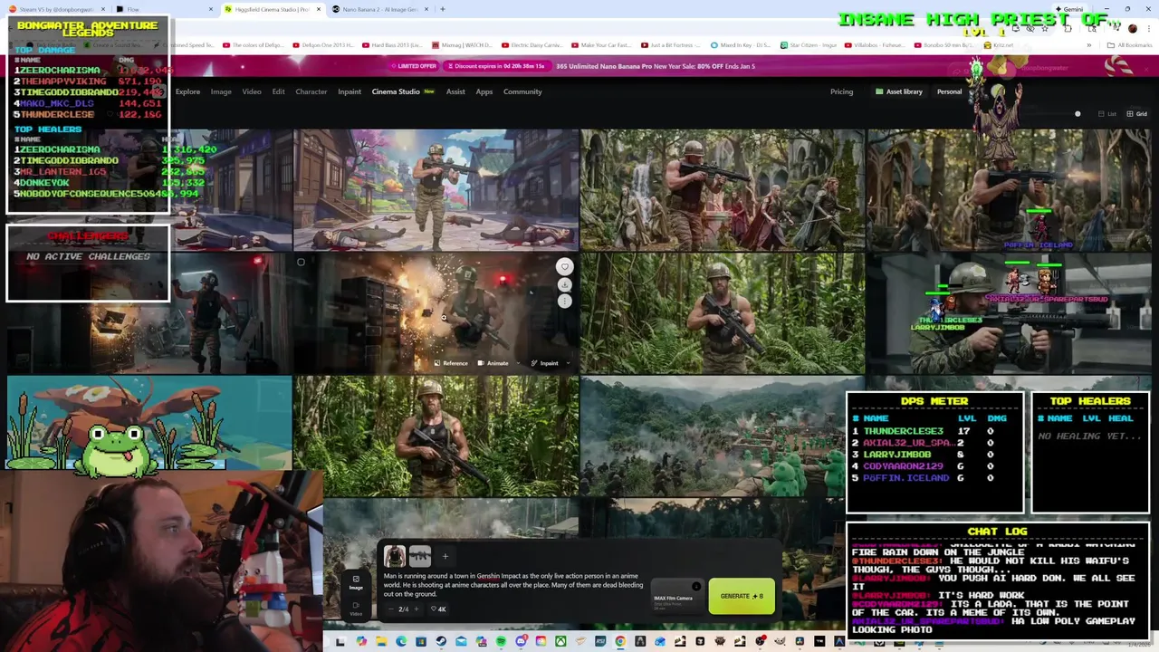Open the Image menu in the navbar
Viewport: 1159px width, 652px height.
click(221, 91)
